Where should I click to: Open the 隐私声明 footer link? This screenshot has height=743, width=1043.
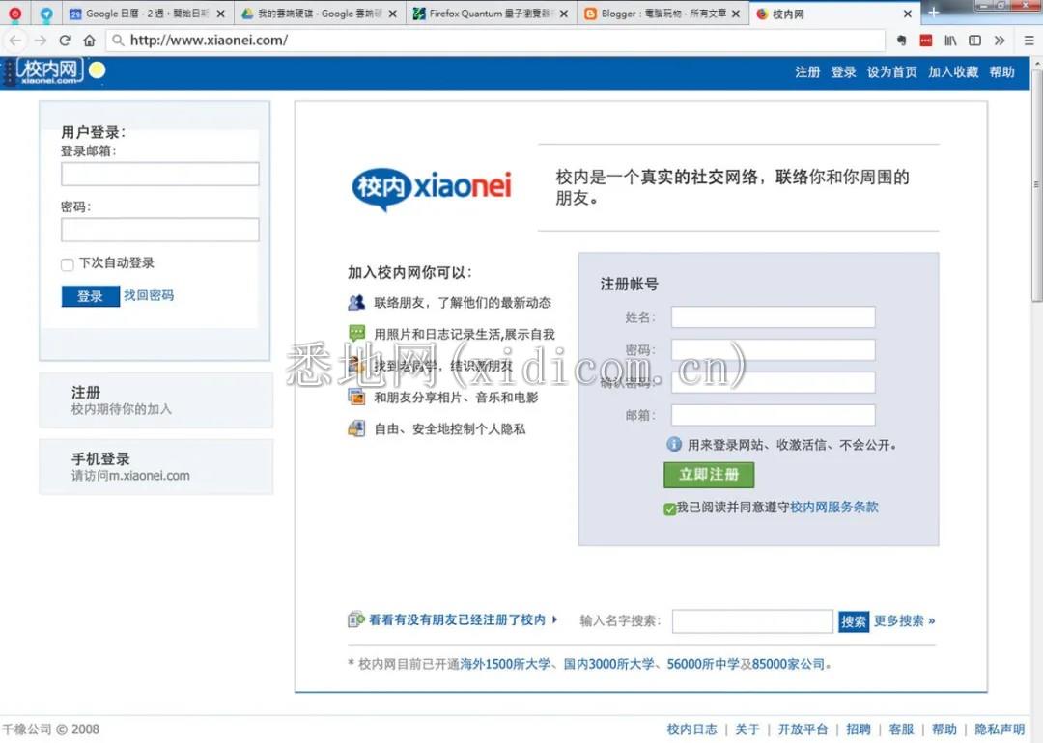coord(1000,729)
